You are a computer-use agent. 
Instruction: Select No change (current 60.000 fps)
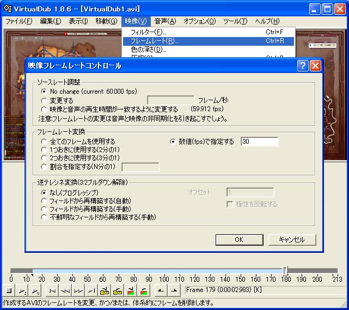pos(89,92)
